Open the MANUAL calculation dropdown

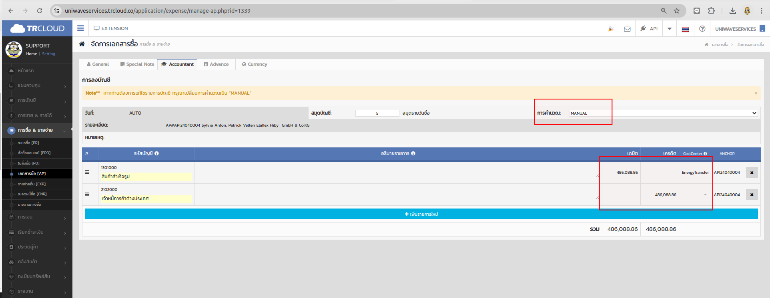pyautogui.click(x=663, y=113)
